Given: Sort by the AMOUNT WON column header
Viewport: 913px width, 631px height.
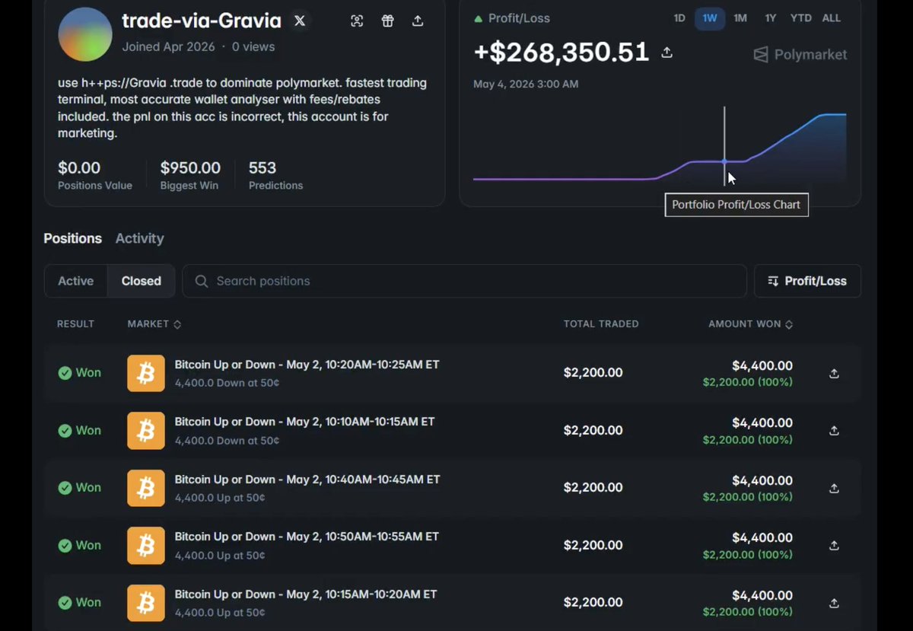Looking at the screenshot, I should (x=750, y=324).
